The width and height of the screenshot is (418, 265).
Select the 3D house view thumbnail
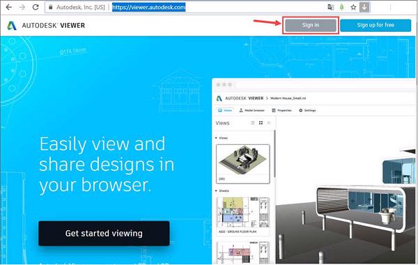(243, 163)
